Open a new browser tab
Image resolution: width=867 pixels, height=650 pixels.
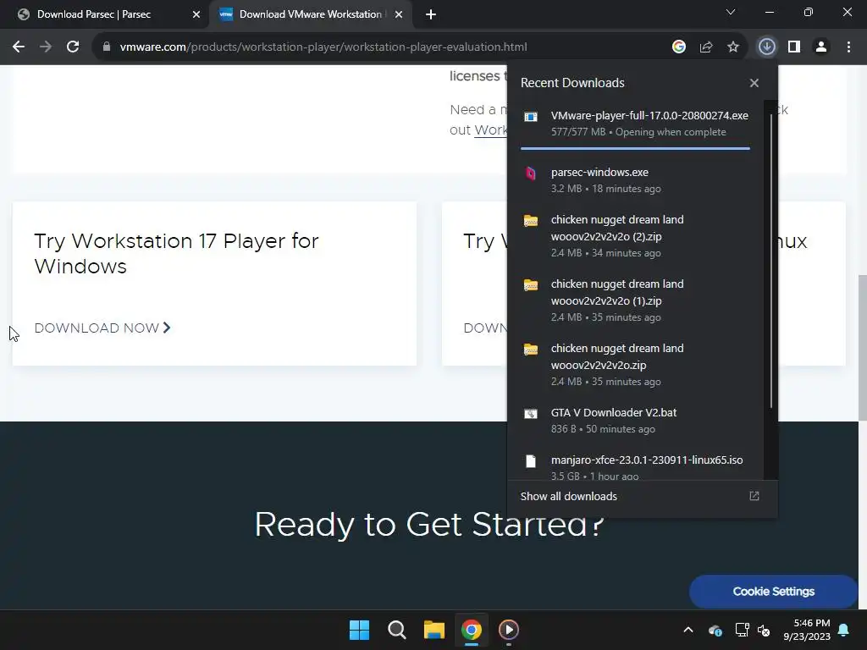click(431, 14)
